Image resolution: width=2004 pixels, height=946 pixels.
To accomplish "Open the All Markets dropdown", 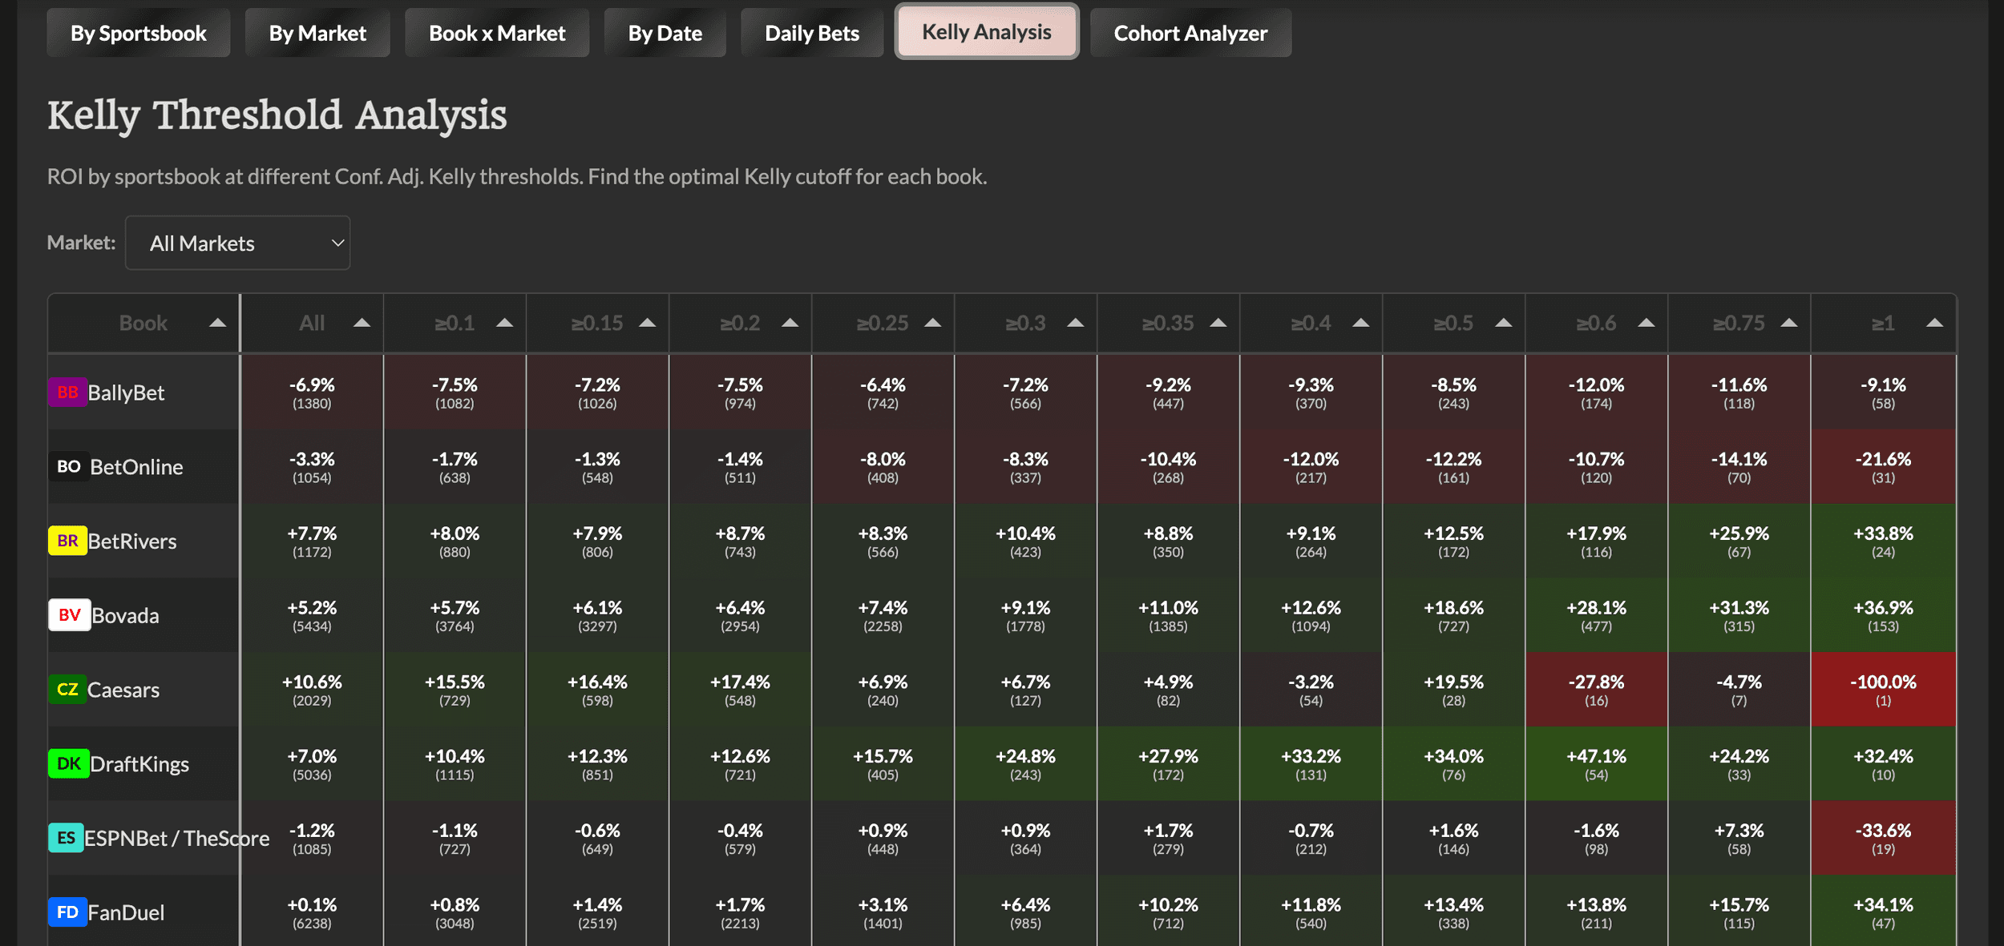I will (x=237, y=243).
